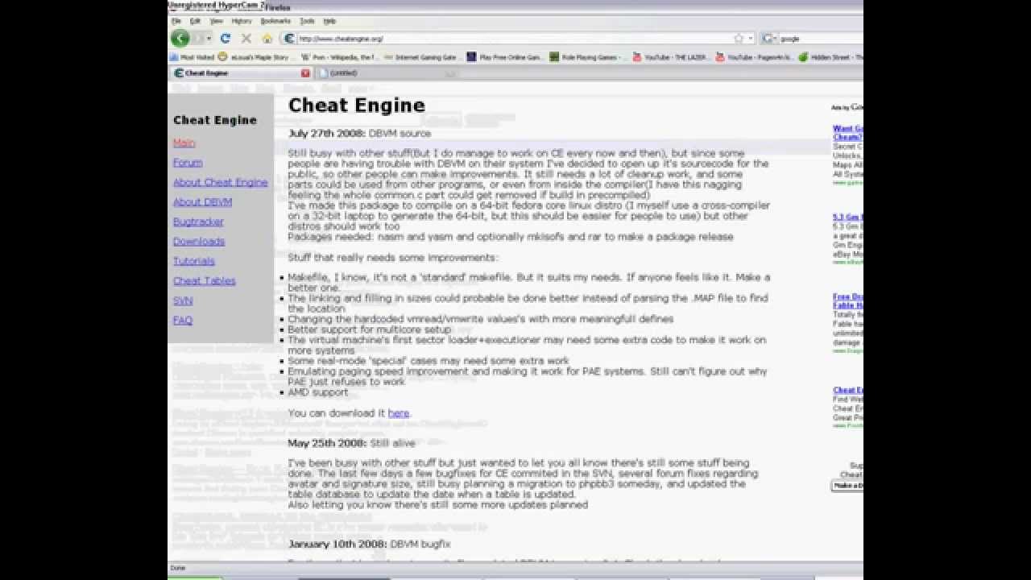Click the '5.3 Gm Engine' ad link

coord(848,217)
